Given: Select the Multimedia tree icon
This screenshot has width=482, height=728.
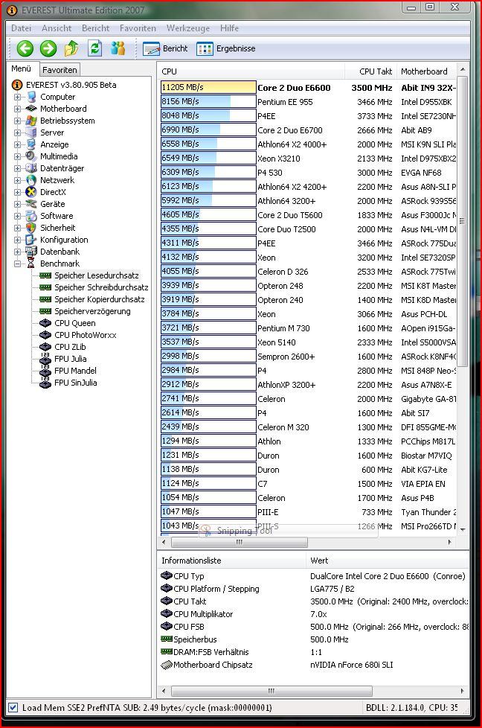Looking at the screenshot, I should pyautogui.click(x=31, y=156).
